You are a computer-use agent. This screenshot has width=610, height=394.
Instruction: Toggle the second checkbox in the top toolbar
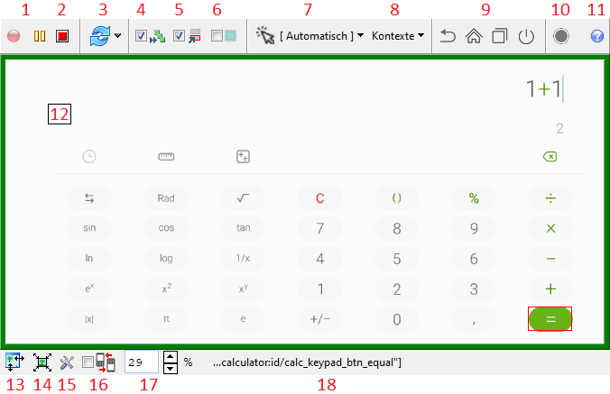[x=179, y=37]
